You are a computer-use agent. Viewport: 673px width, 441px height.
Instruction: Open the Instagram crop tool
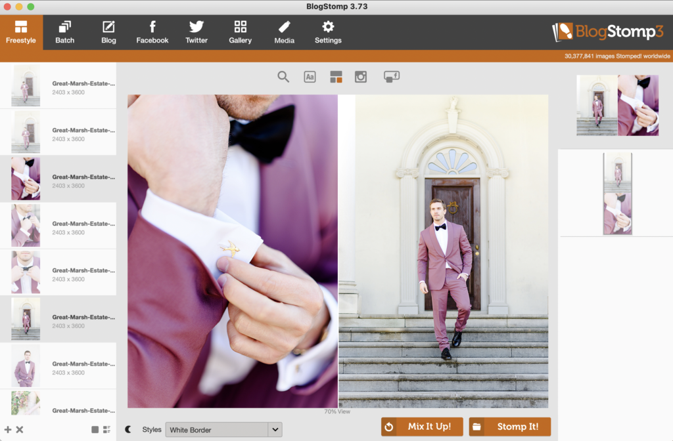click(360, 77)
